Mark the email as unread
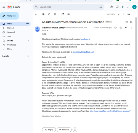Screen dimensions: 138x133 [63, 14]
